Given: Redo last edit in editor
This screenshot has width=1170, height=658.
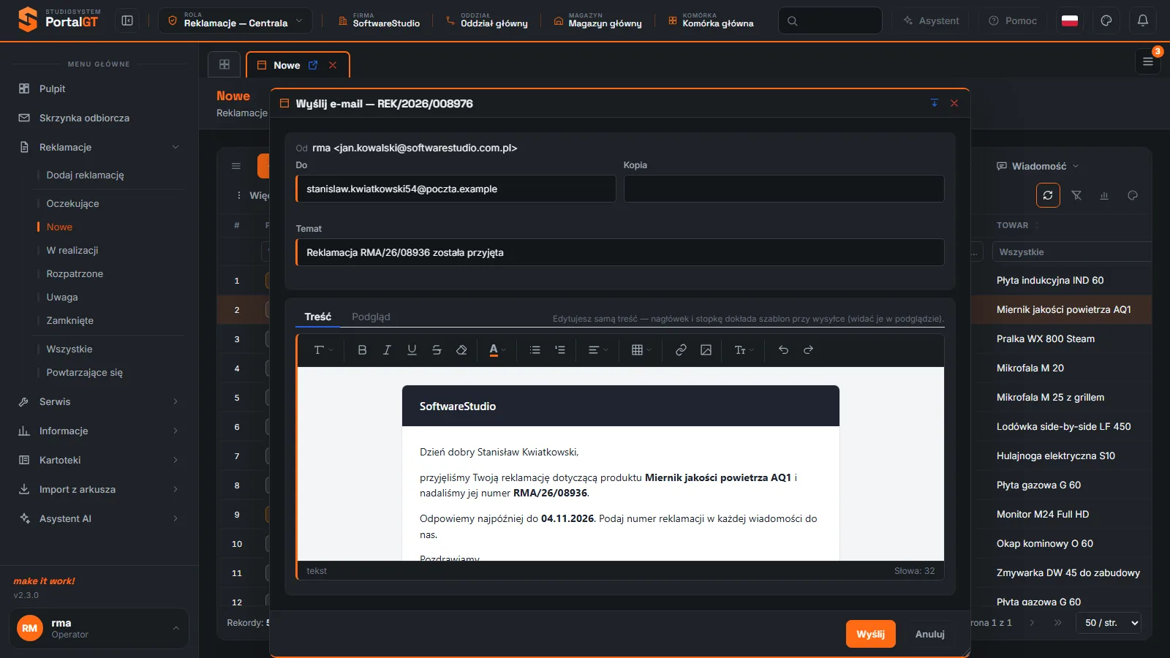Looking at the screenshot, I should (x=808, y=350).
